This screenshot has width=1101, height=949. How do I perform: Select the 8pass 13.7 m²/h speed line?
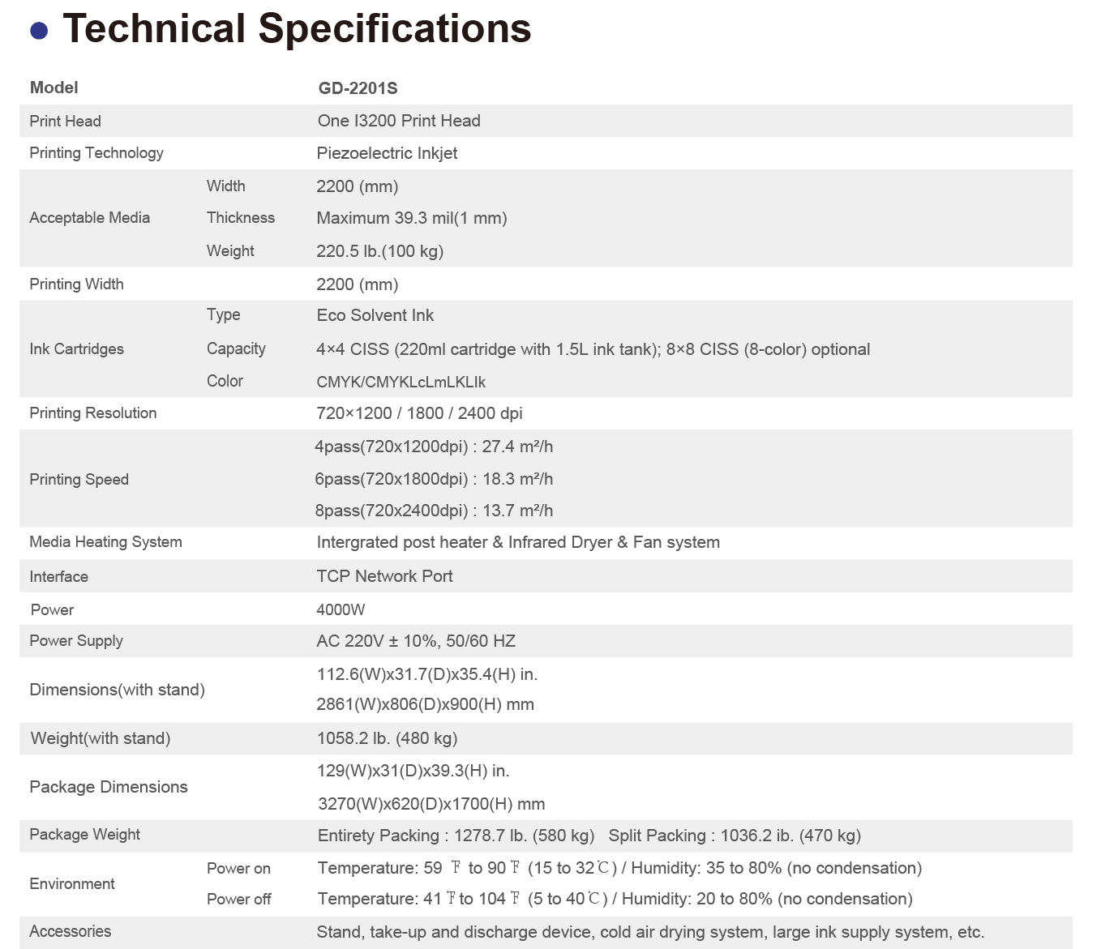pyautogui.click(x=434, y=511)
